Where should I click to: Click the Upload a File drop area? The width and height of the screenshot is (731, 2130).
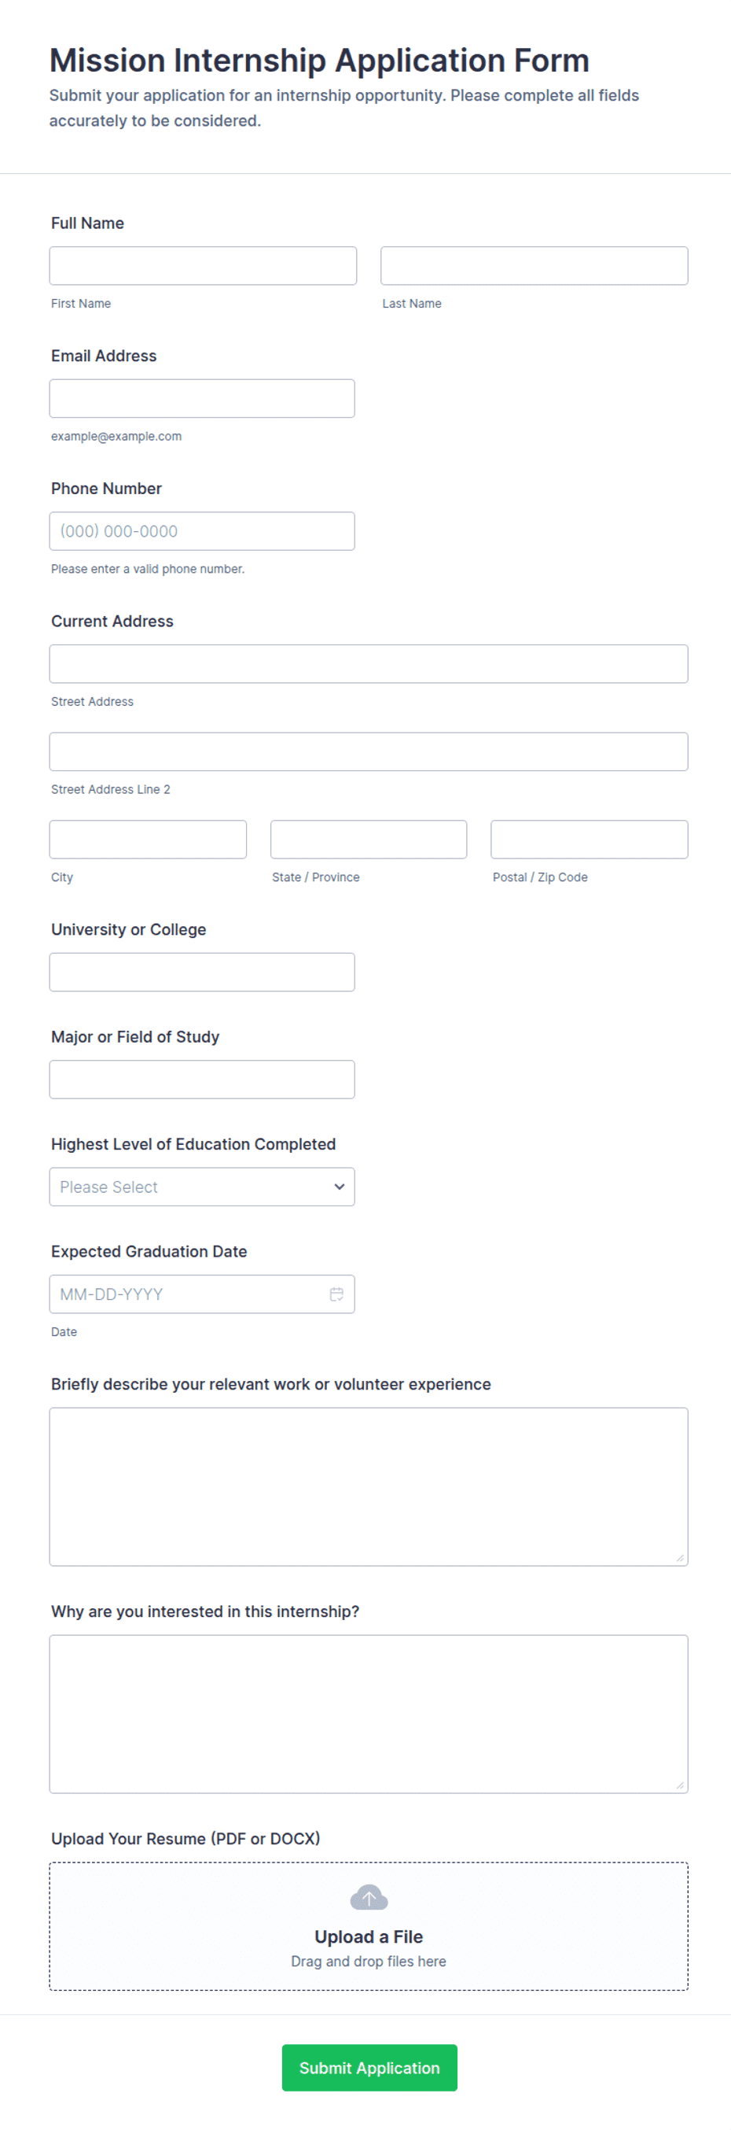coord(369,1926)
